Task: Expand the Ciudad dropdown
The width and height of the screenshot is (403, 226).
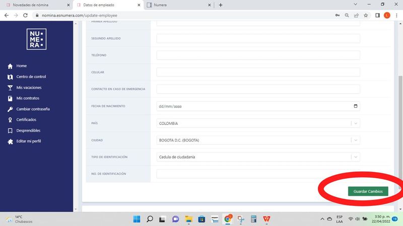Action: (356, 140)
